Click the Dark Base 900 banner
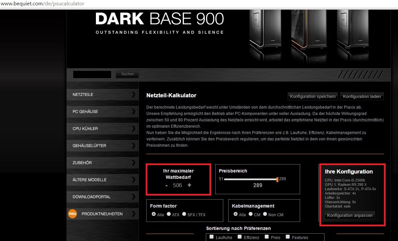Viewport: 398px width, 241px height. pos(229,38)
